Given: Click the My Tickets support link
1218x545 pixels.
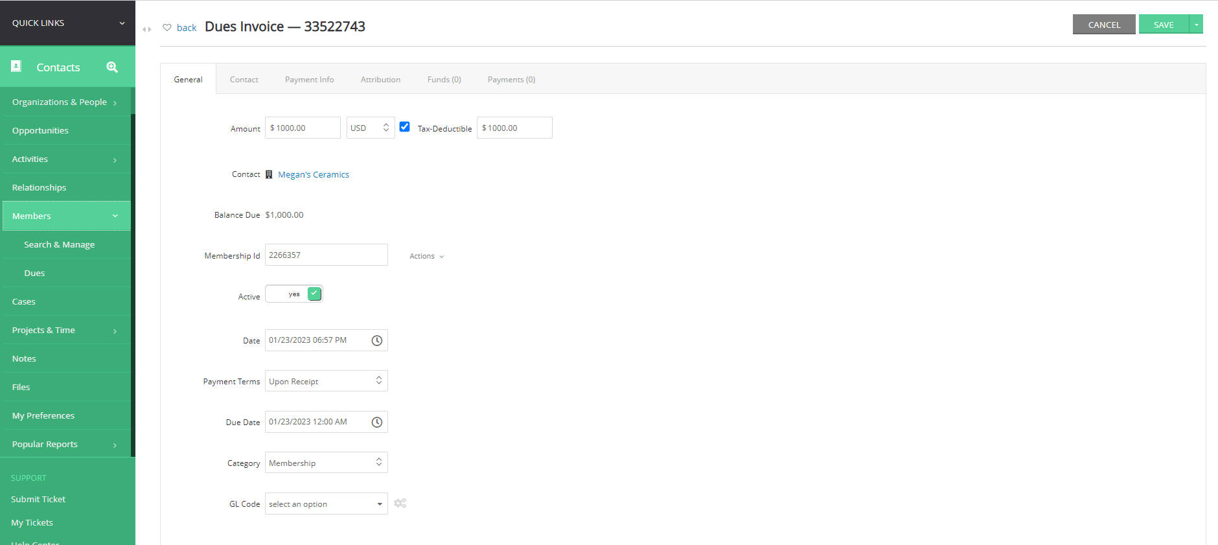Looking at the screenshot, I should (x=32, y=522).
